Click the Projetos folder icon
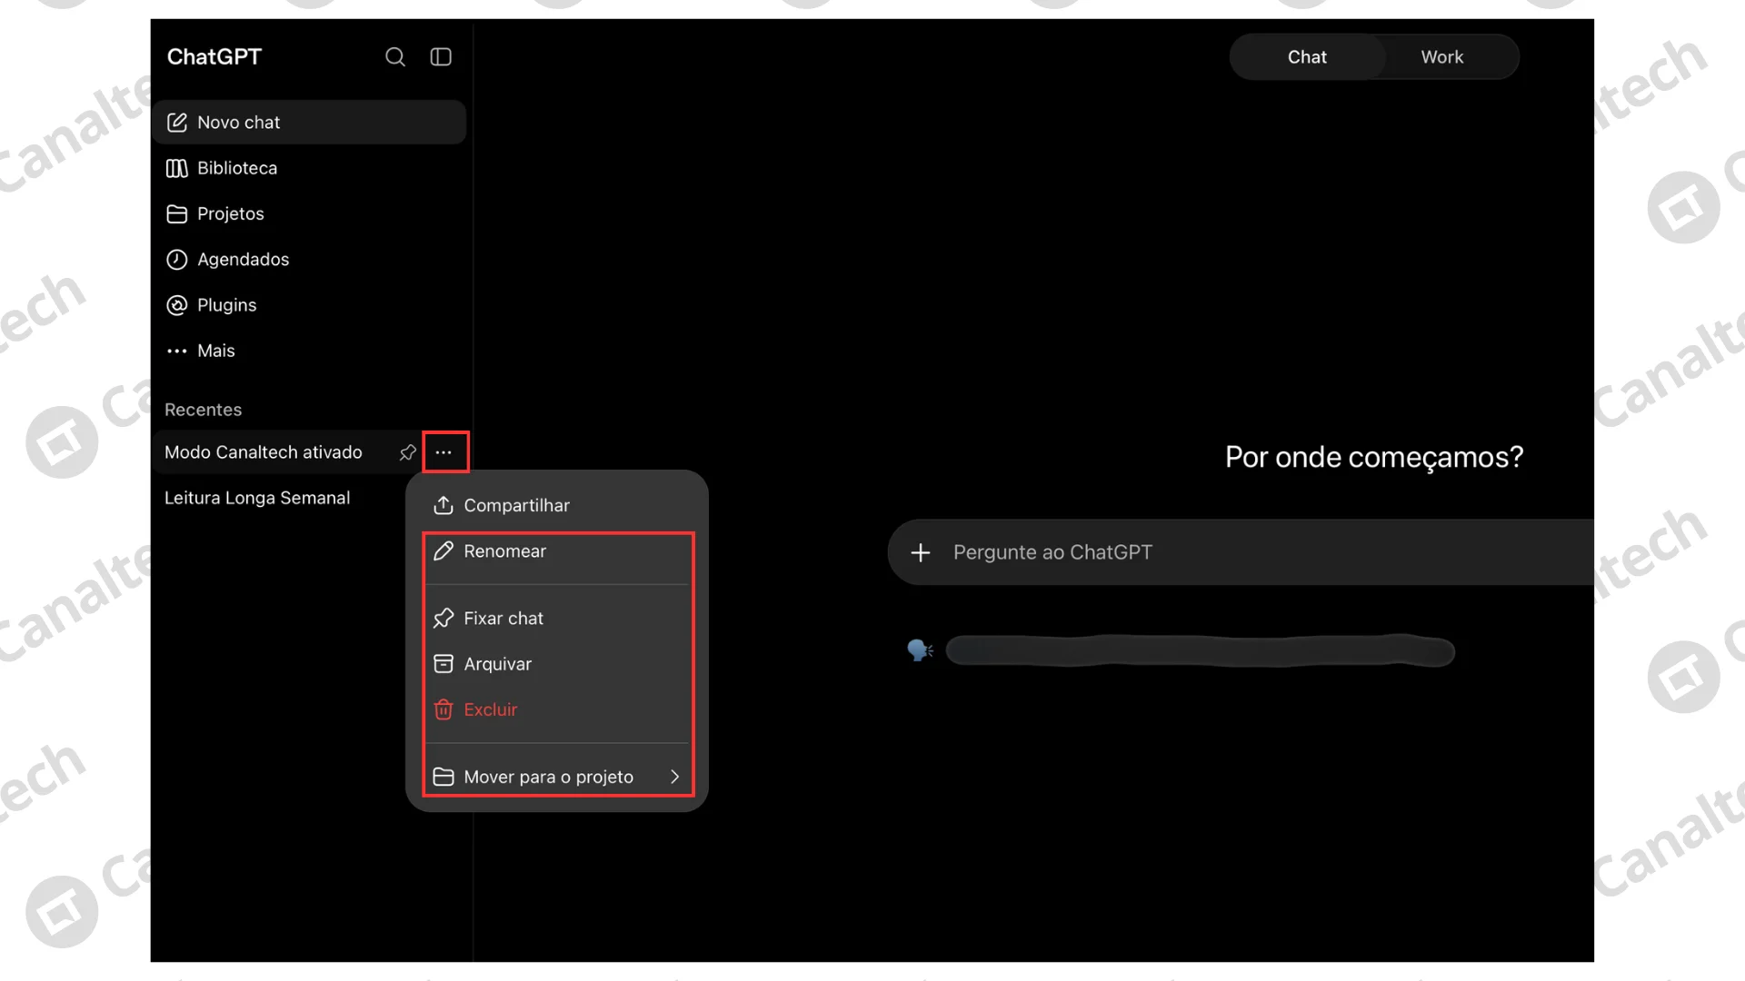 point(177,214)
